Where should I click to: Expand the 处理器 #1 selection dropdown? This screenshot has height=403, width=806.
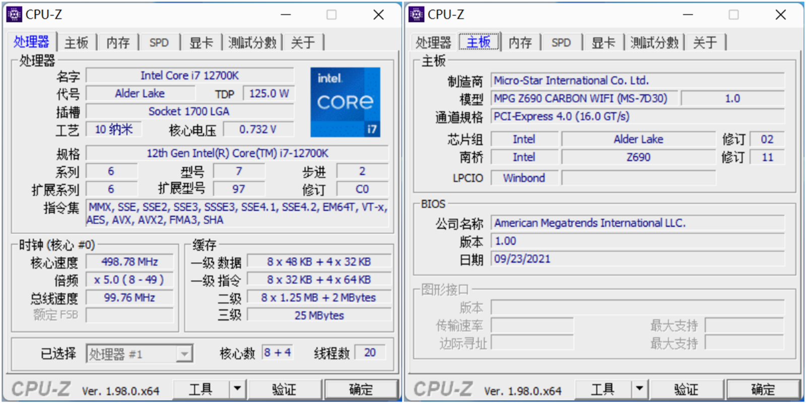[184, 354]
